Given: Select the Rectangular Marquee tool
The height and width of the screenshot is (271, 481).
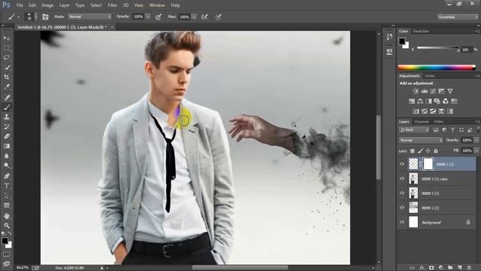Looking at the screenshot, I should coord(7,48).
